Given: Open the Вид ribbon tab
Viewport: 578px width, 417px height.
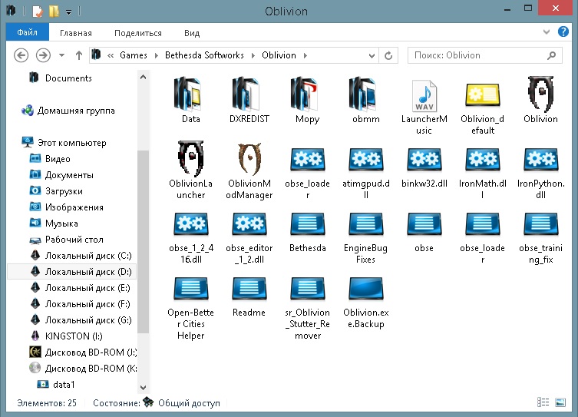Looking at the screenshot, I should click(x=192, y=33).
